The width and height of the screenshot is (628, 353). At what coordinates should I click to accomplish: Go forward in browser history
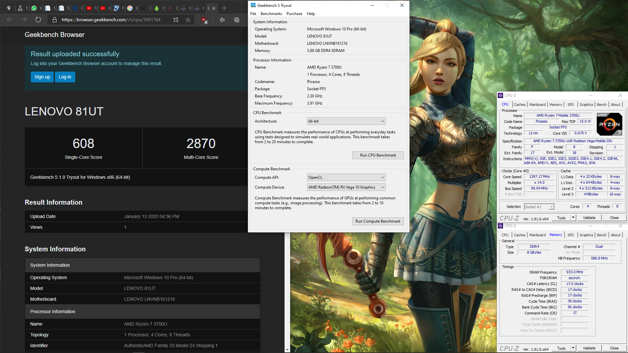click(24, 20)
